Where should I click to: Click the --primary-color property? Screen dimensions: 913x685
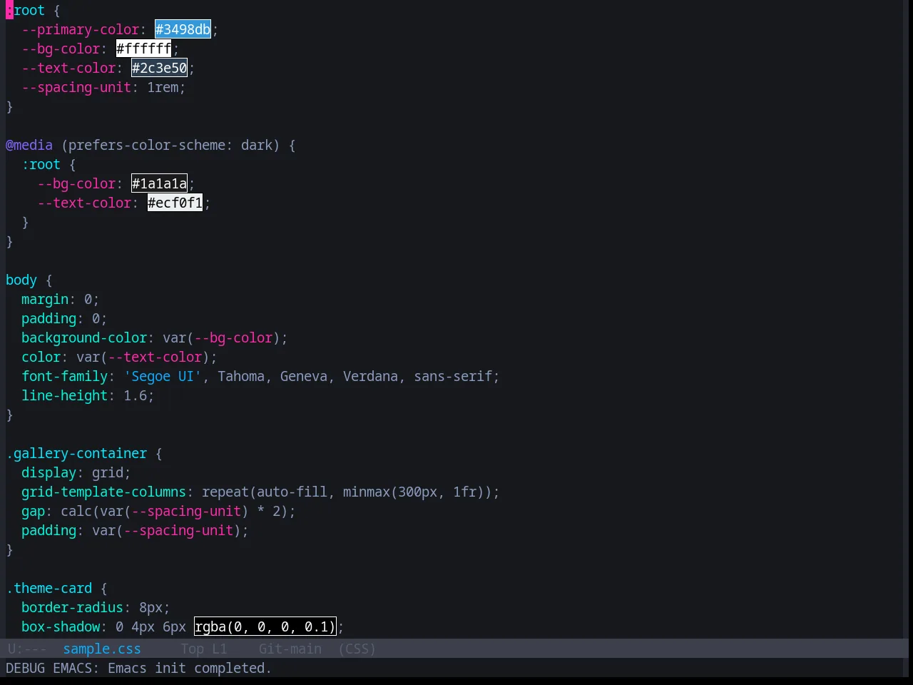click(x=81, y=29)
